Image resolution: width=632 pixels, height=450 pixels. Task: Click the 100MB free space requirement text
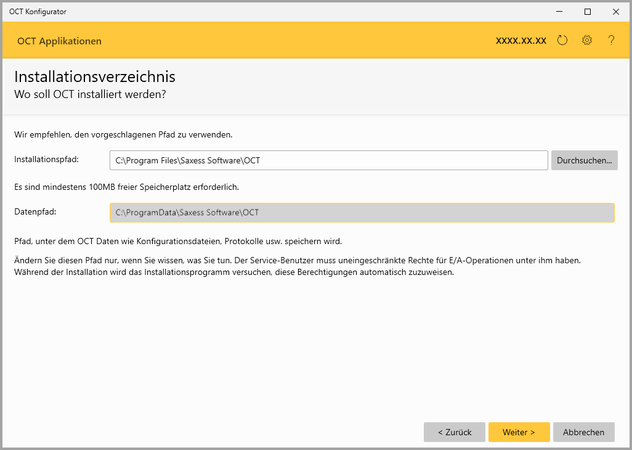pyautogui.click(x=126, y=187)
